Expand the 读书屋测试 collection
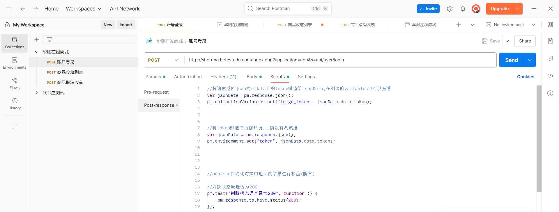The width and height of the screenshot is (559, 212). click(x=37, y=93)
